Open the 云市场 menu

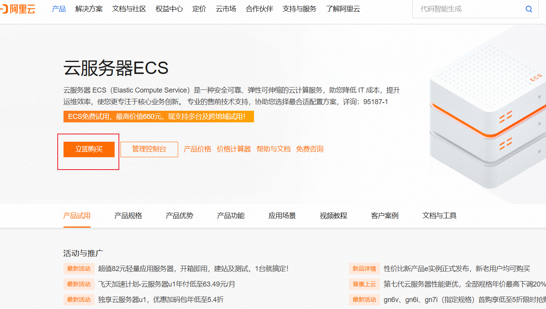pyautogui.click(x=226, y=9)
